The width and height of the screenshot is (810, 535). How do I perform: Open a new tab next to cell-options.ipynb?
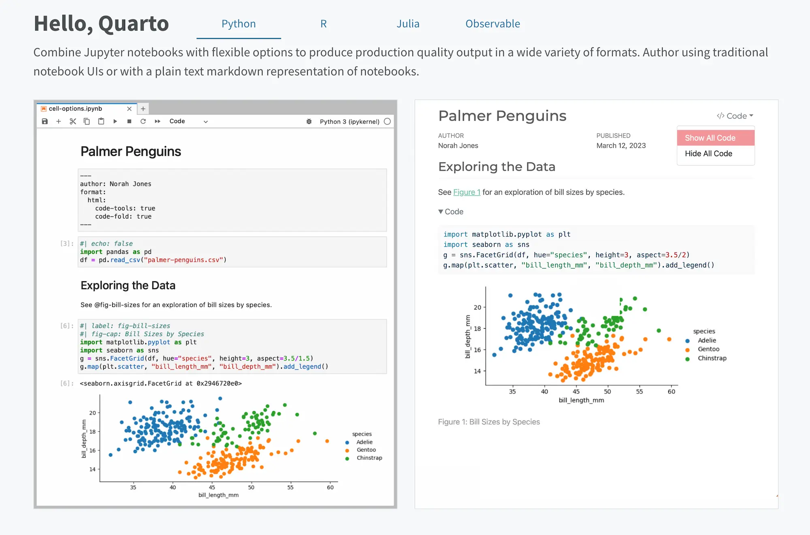click(143, 109)
